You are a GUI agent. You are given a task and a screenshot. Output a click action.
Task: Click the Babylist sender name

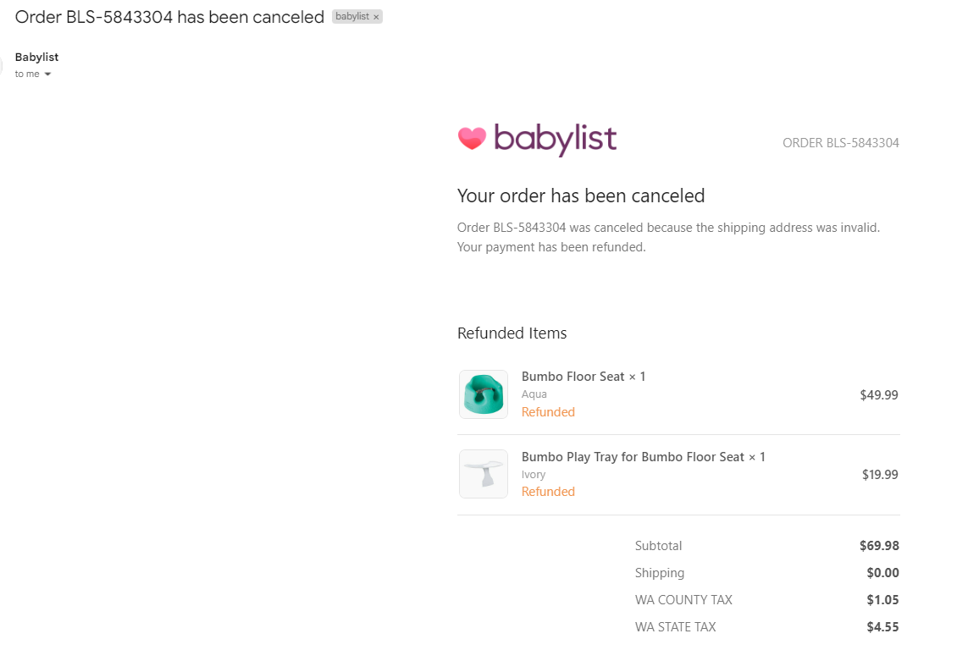pos(36,57)
